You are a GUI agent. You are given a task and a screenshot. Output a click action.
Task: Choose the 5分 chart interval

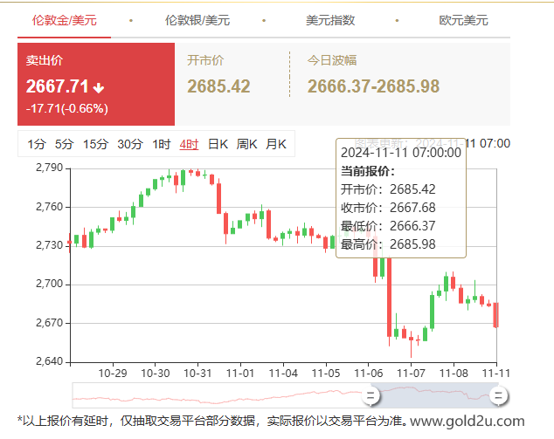(x=65, y=144)
